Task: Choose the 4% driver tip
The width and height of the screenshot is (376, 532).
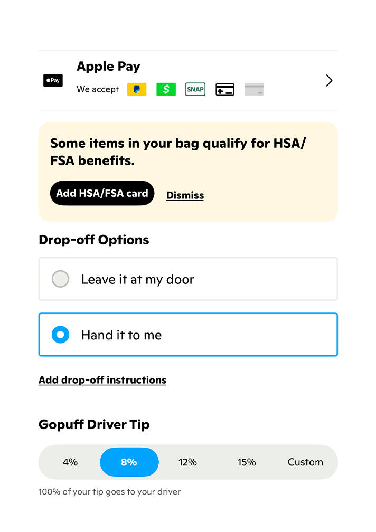Action: [x=70, y=462]
